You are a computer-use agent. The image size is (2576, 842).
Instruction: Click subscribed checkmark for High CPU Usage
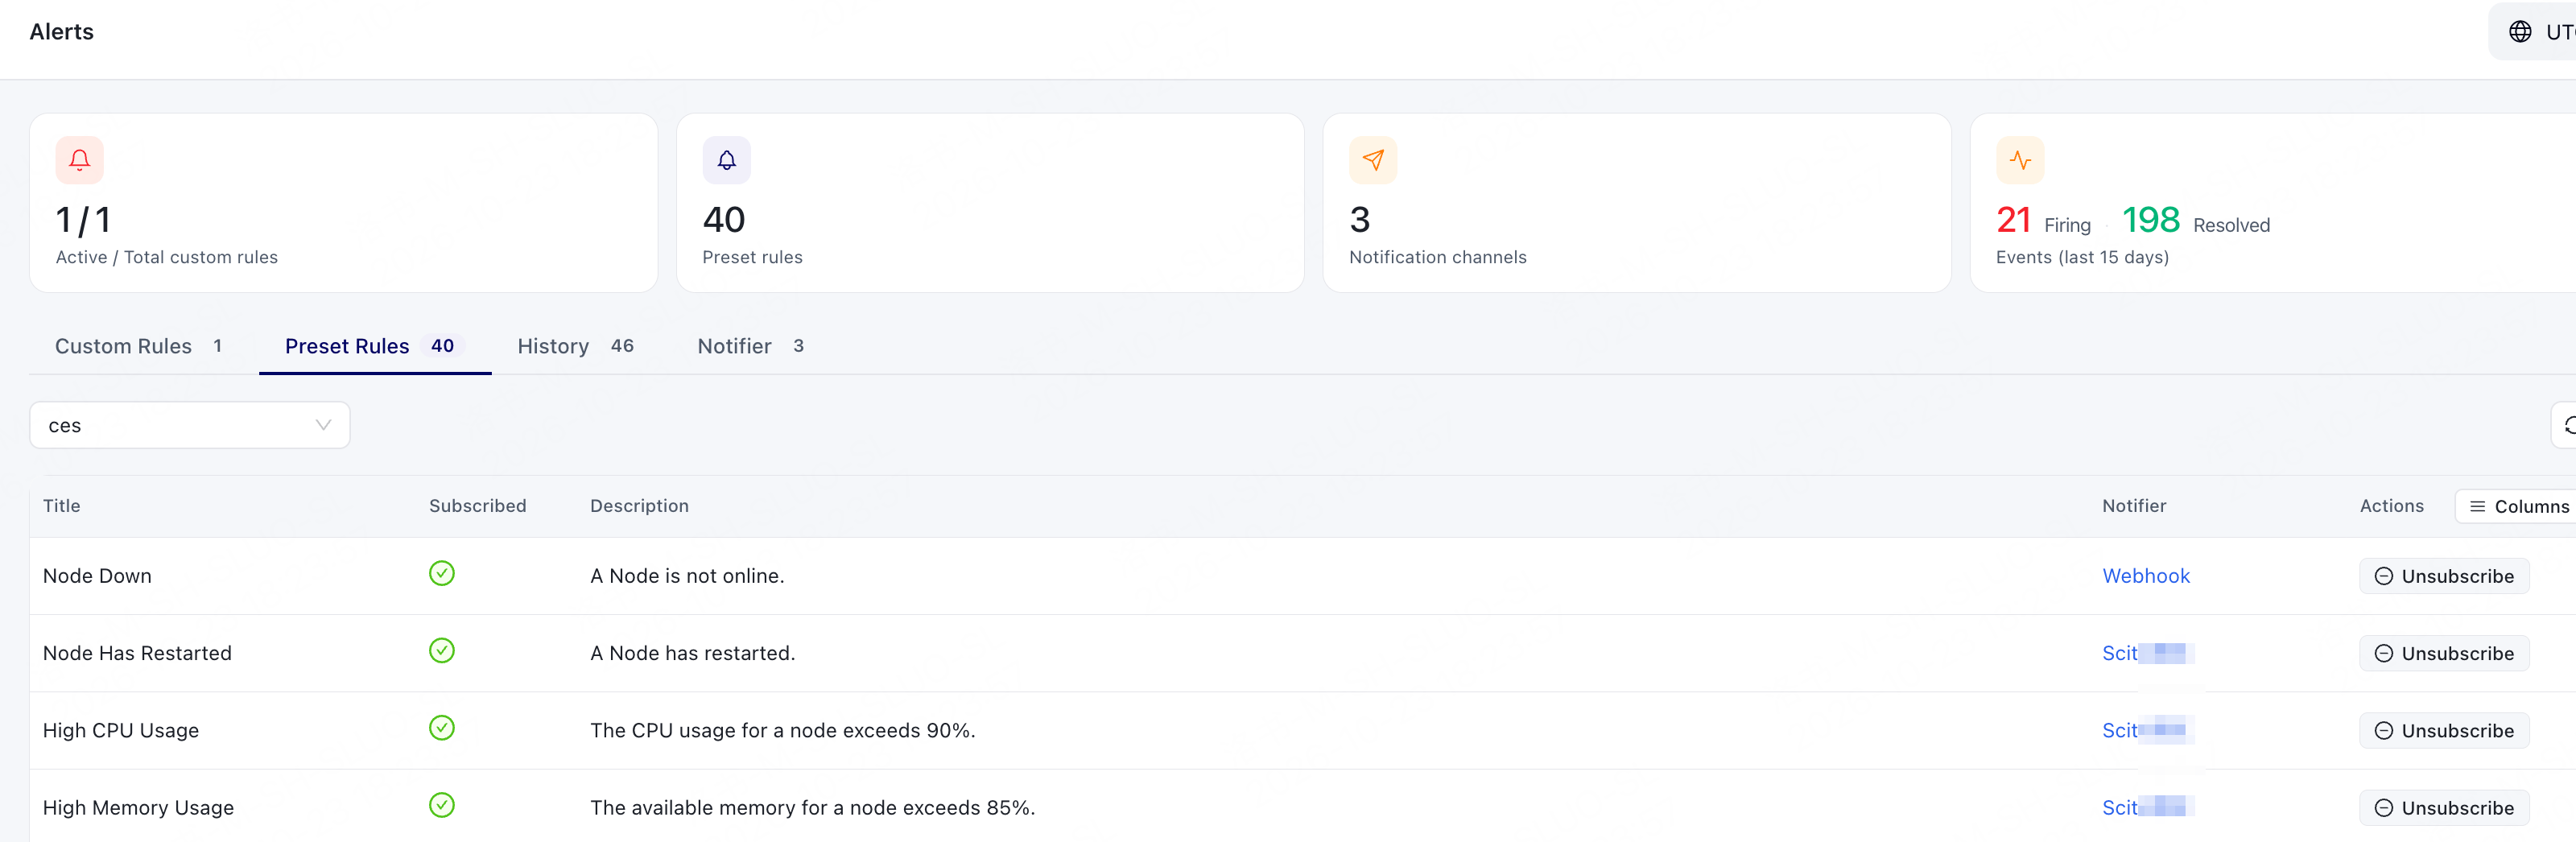[442, 728]
